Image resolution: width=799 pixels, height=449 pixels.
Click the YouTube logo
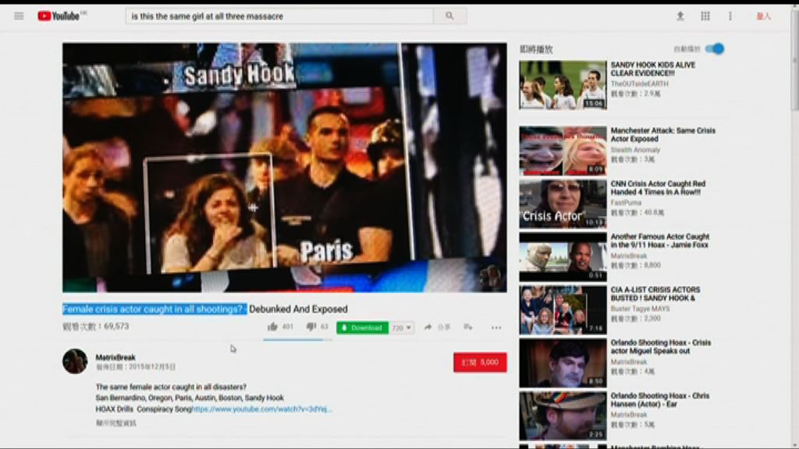pos(59,16)
